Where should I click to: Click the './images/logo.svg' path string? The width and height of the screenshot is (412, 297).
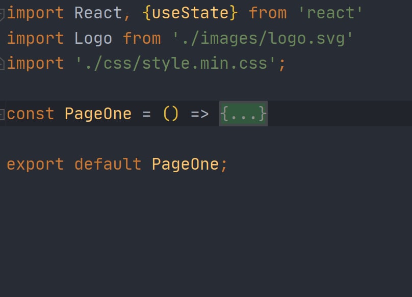tap(262, 39)
